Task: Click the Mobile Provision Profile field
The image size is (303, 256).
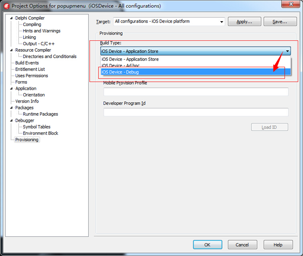Action: [196, 92]
